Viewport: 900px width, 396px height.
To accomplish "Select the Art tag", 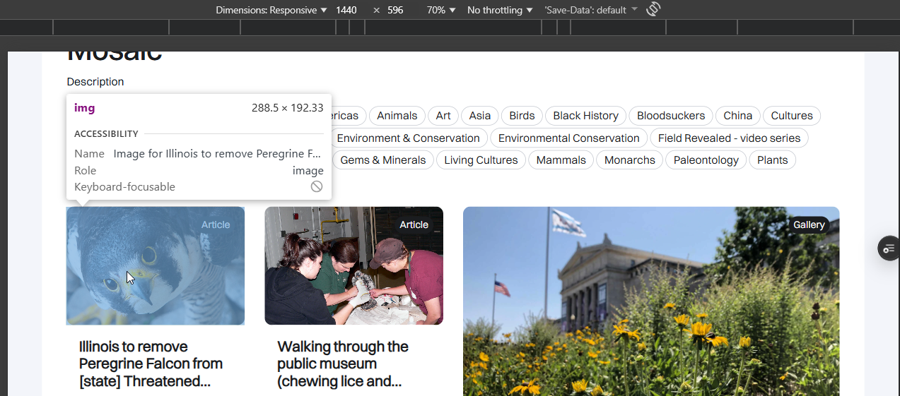I will tap(443, 116).
